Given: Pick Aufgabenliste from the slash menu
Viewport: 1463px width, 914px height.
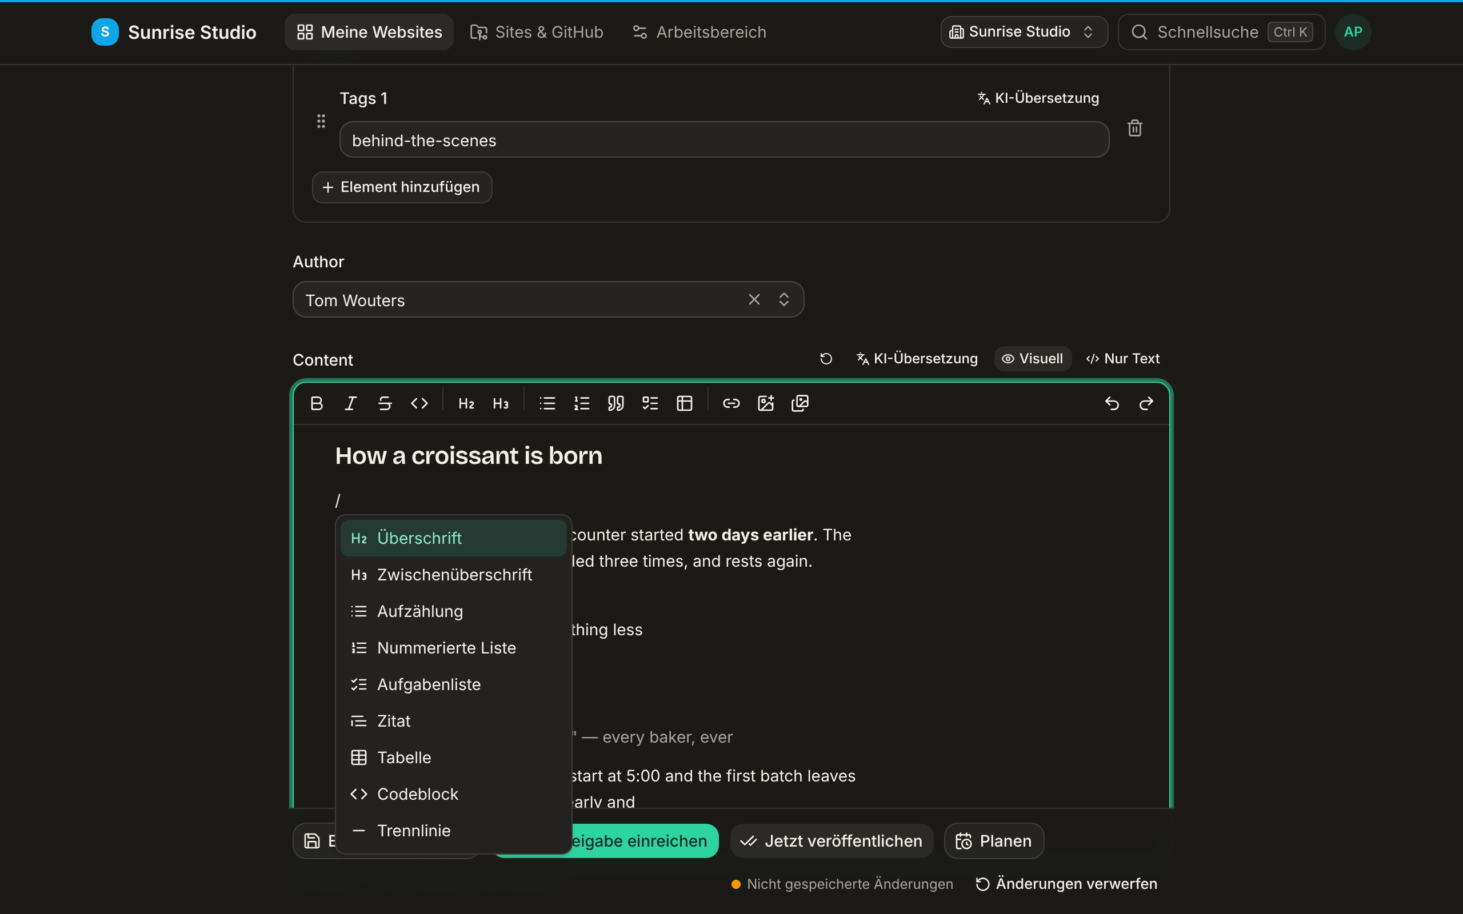Looking at the screenshot, I should pyautogui.click(x=453, y=684).
